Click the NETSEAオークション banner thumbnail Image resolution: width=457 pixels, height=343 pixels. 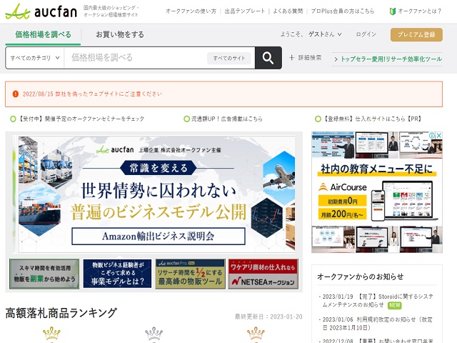[x=263, y=274]
